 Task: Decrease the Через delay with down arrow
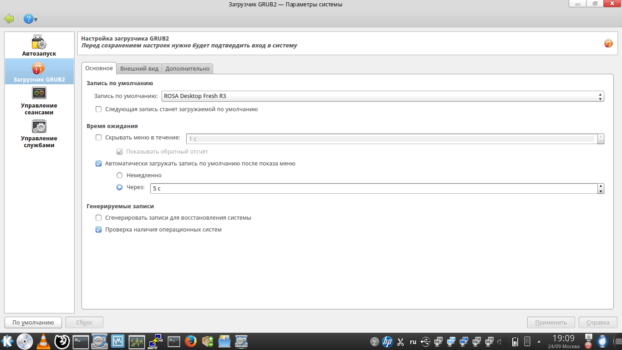[601, 191]
